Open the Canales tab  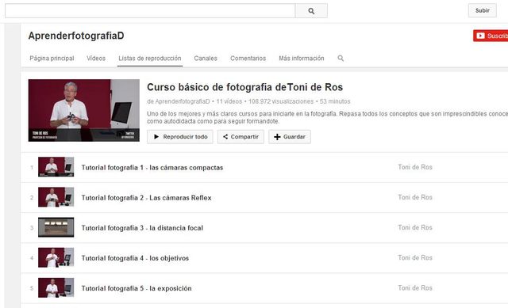click(x=206, y=58)
